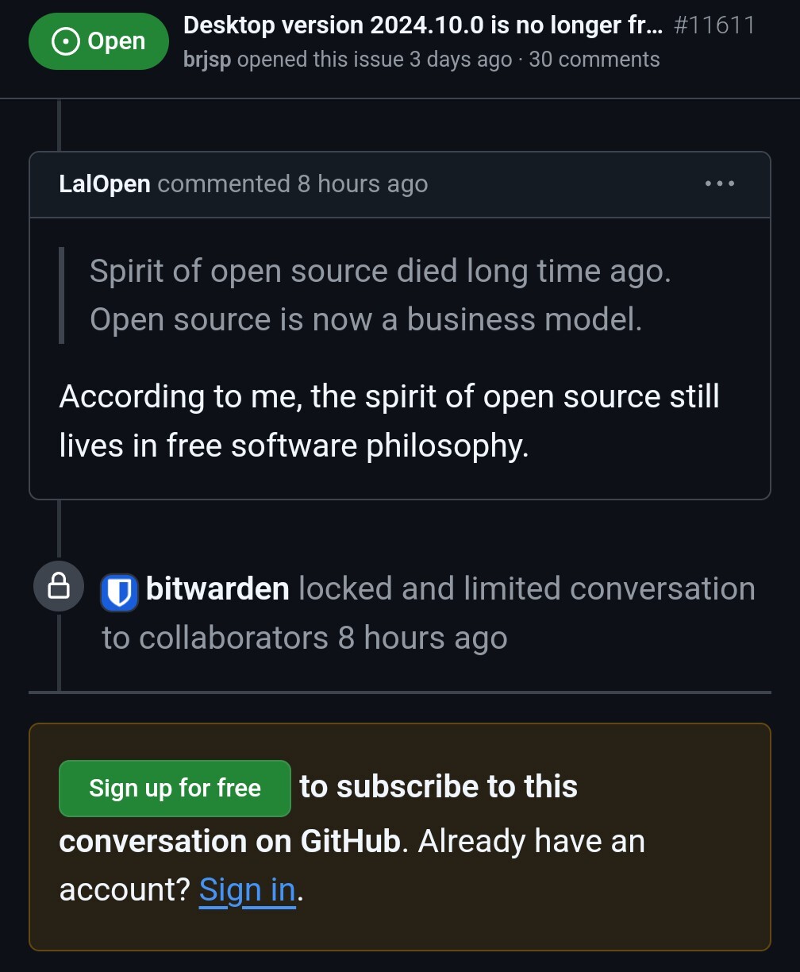Click the issue title Desktop version 2024.10.0
This screenshot has width=800, height=972.
point(422,25)
